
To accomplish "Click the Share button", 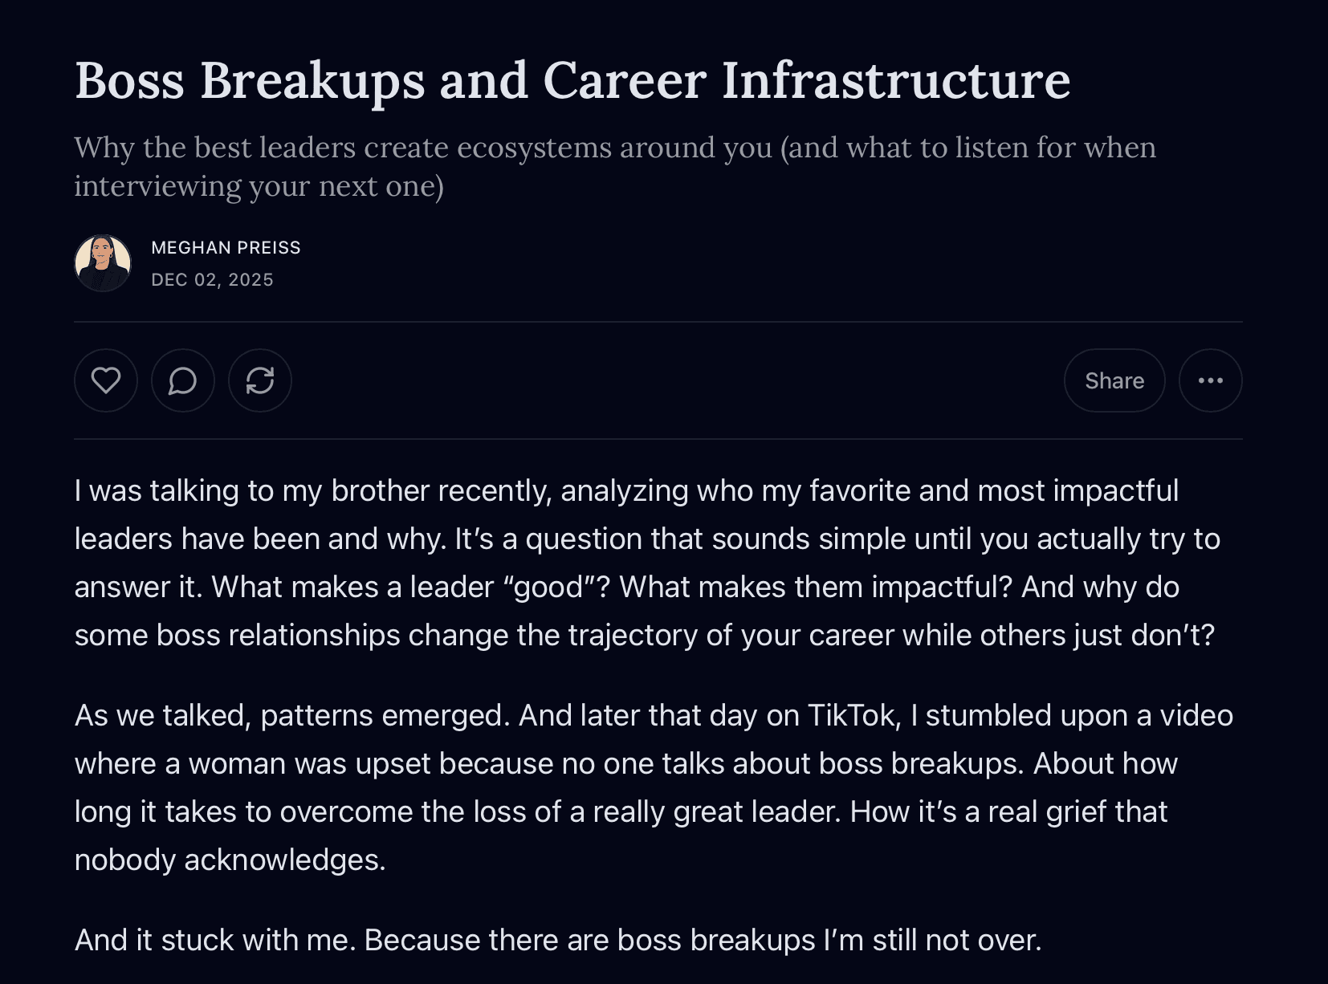I will pyautogui.click(x=1114, y=380).
